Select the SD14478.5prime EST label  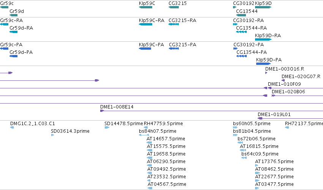point(124,124)
